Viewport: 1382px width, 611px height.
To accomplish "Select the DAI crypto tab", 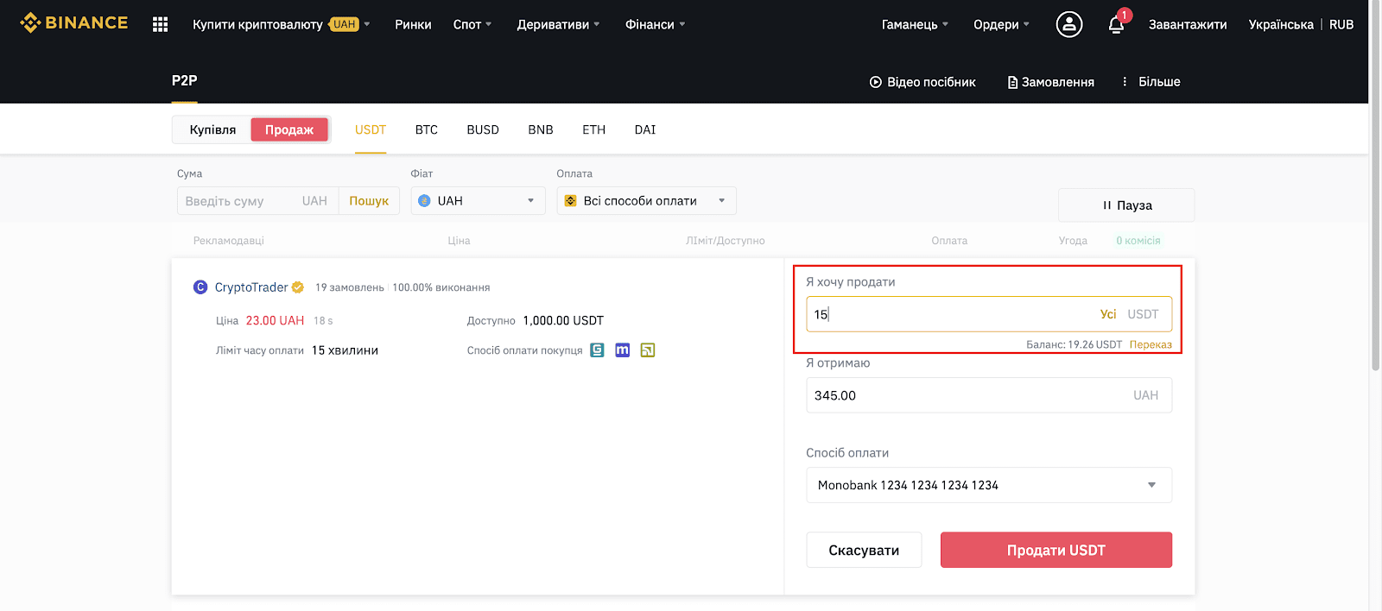I will (645, 129).
